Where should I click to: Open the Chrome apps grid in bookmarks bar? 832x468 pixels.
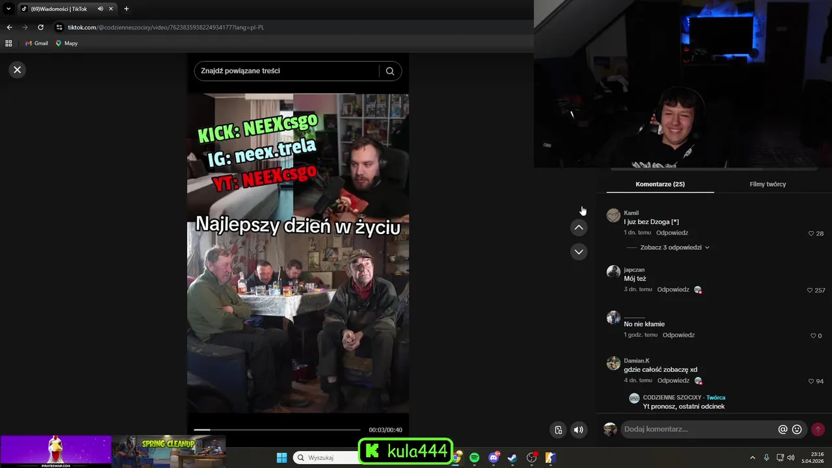click(8, 44)
